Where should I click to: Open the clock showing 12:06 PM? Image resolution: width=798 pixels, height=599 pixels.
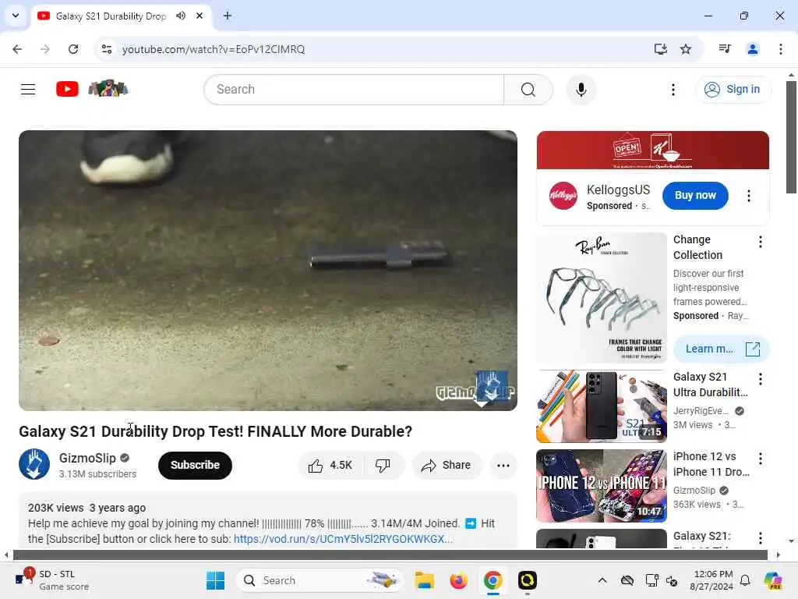pyautogui.click(x=712, y=580)
